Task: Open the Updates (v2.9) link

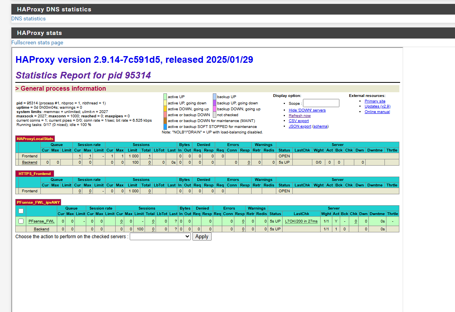Action: tap(377, 106)
